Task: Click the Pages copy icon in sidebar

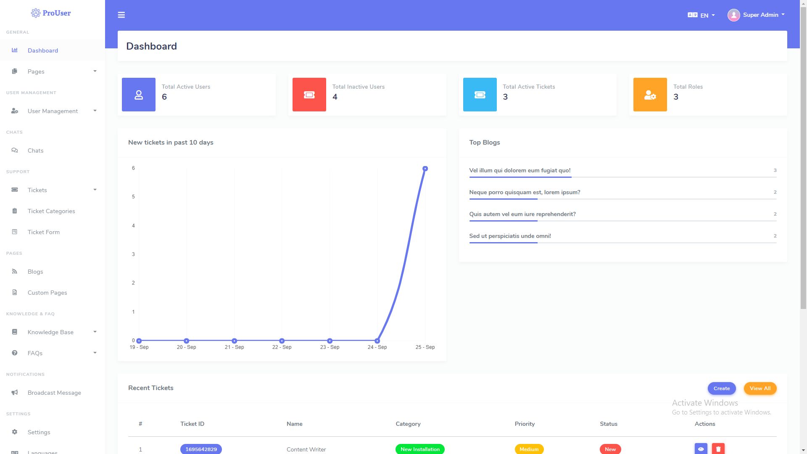Action: point(15,71)
